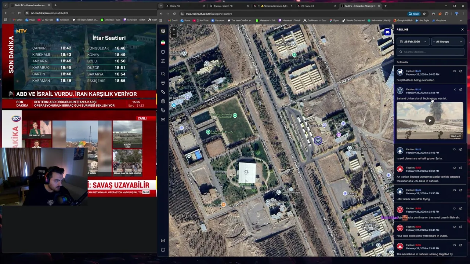Click the Watch on X link

click(455, 136)
